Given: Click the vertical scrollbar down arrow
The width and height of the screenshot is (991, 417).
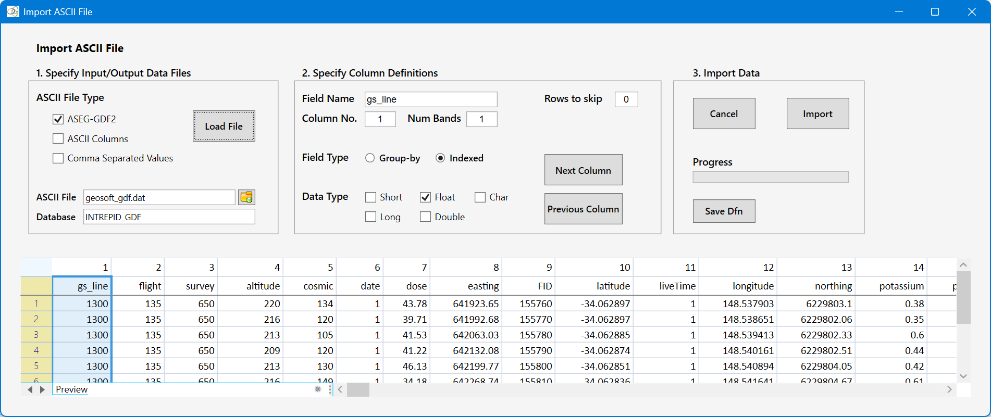Looking at the screenshot, I should point(963,376).
